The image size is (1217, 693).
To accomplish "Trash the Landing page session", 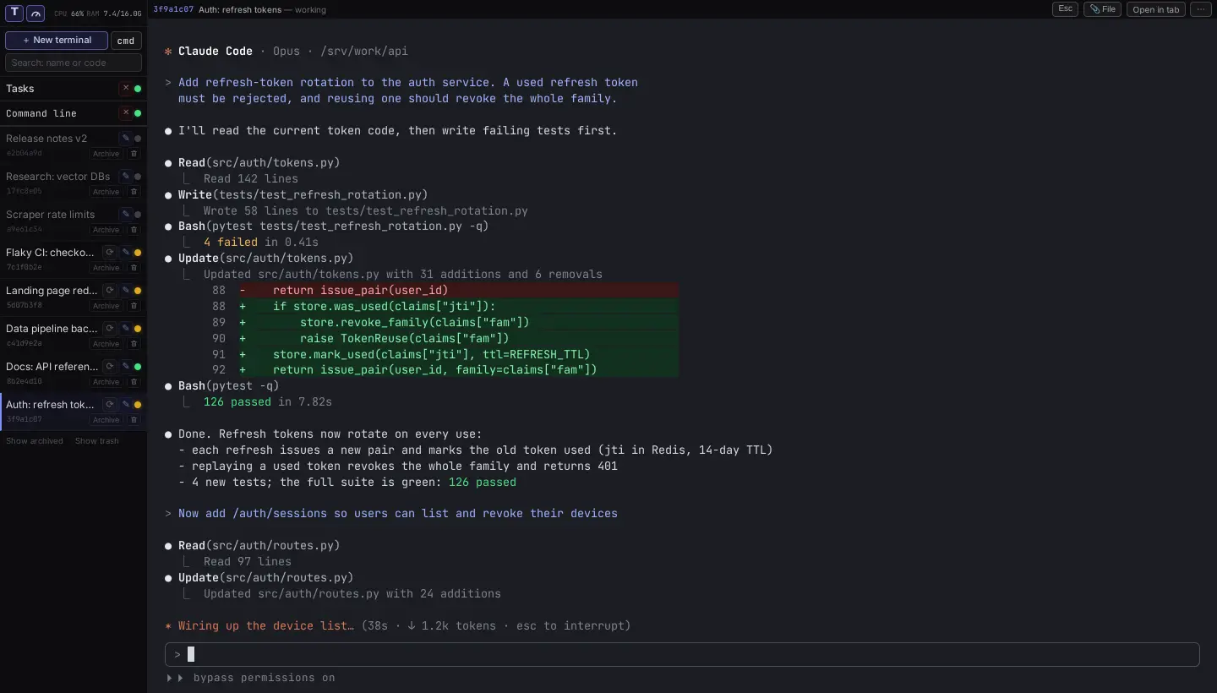I will 134,306.
